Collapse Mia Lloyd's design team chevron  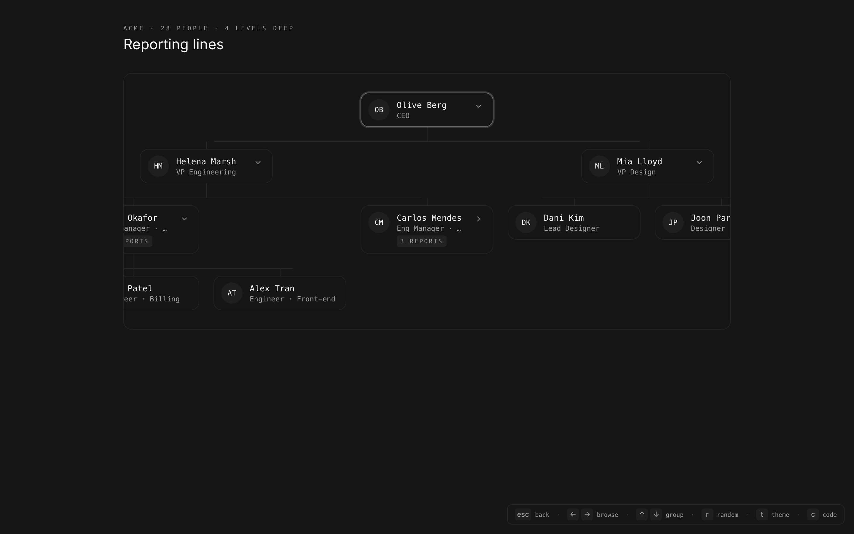coord(699,163)
